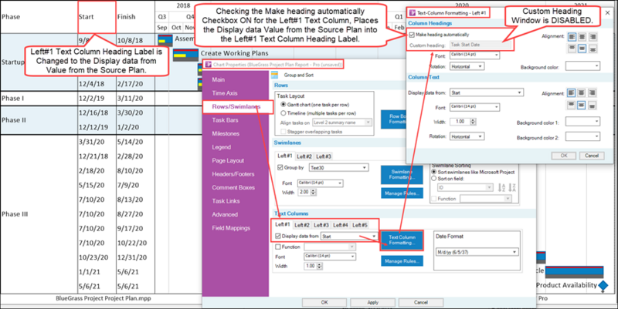Open Align tasks on Level 2 summary dropdown
Image resolution: width=618 pixels, height=309 pixels.
click(x=342, y=123)
